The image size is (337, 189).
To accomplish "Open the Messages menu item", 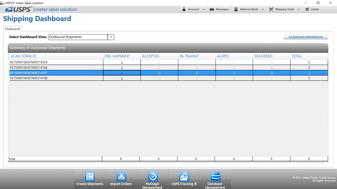I will click(x=219, y=9).
